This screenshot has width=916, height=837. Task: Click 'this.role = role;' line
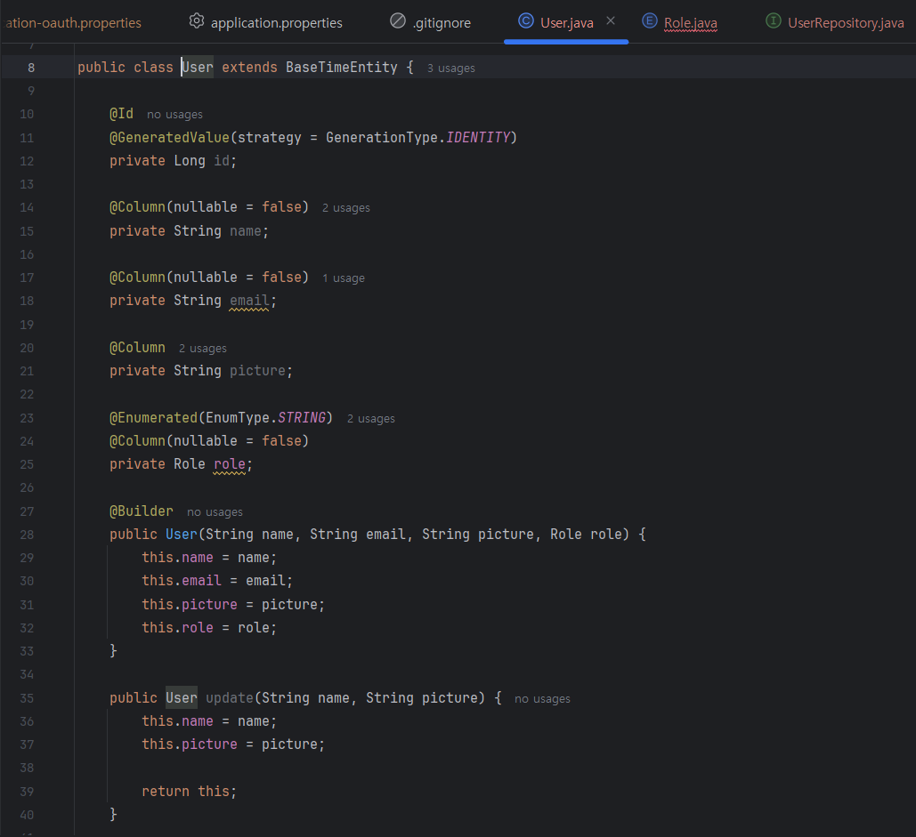click(209, 627)
